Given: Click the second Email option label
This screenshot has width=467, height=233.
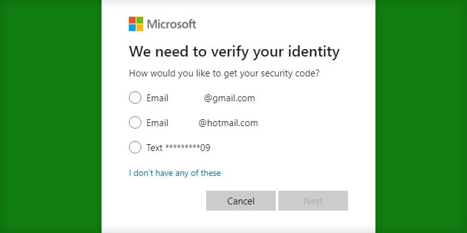Looking at the screenshot, I should (158, 123).
